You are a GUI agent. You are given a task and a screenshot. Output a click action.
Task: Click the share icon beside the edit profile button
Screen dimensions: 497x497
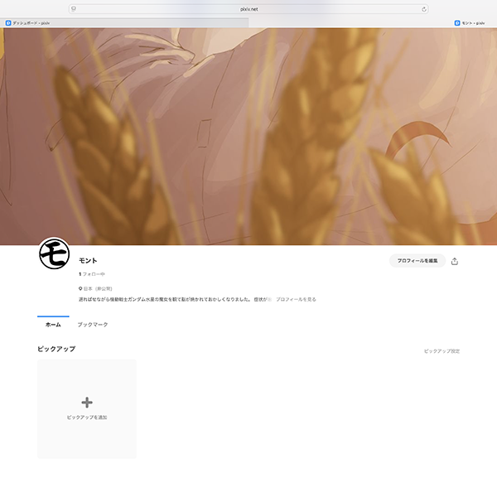455,261
